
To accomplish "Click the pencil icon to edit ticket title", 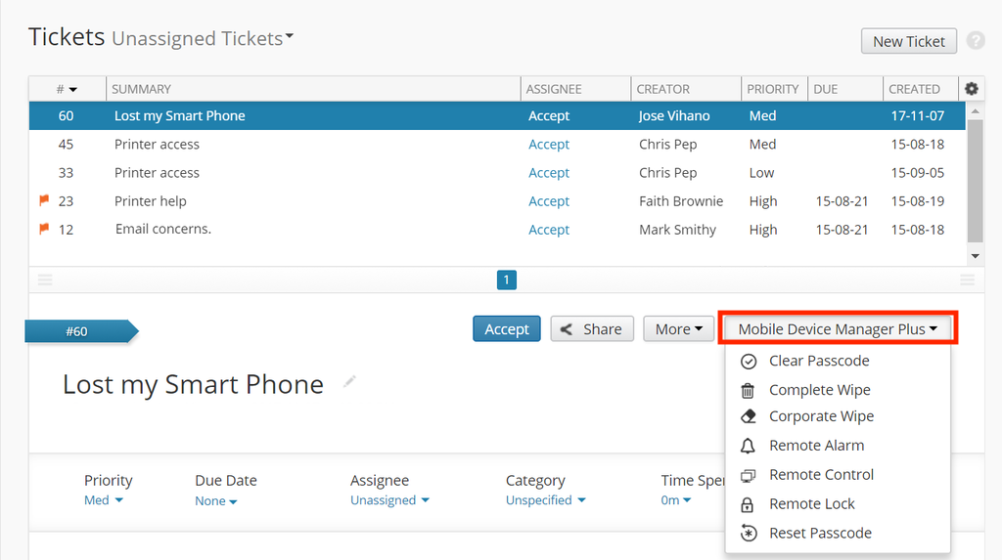I will (x=349, y=382).
